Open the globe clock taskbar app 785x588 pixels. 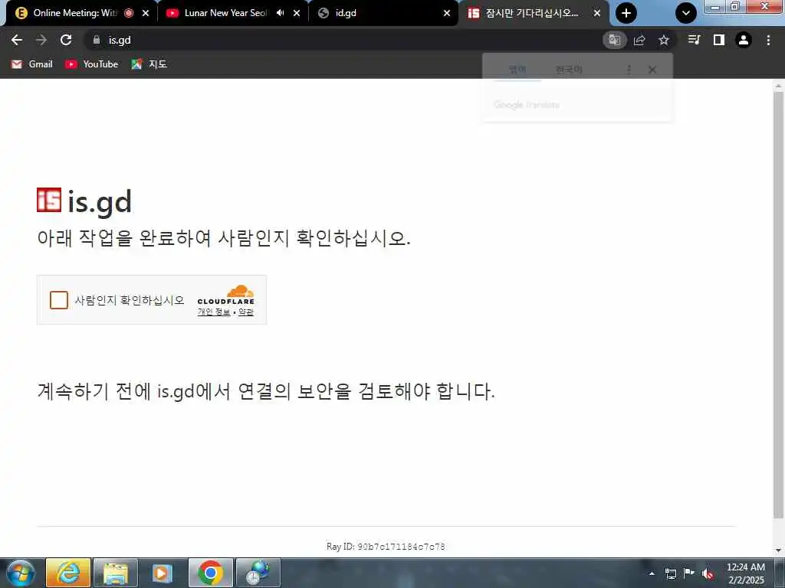tap(258, 573)
